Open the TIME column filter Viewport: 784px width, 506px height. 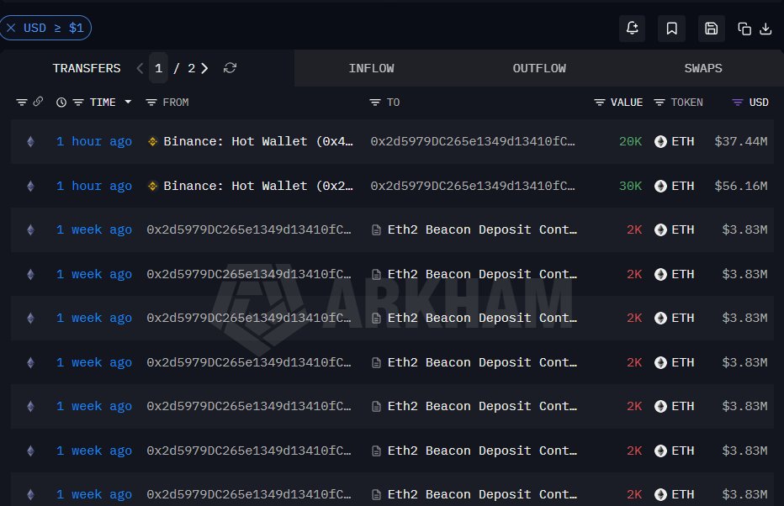78,103
